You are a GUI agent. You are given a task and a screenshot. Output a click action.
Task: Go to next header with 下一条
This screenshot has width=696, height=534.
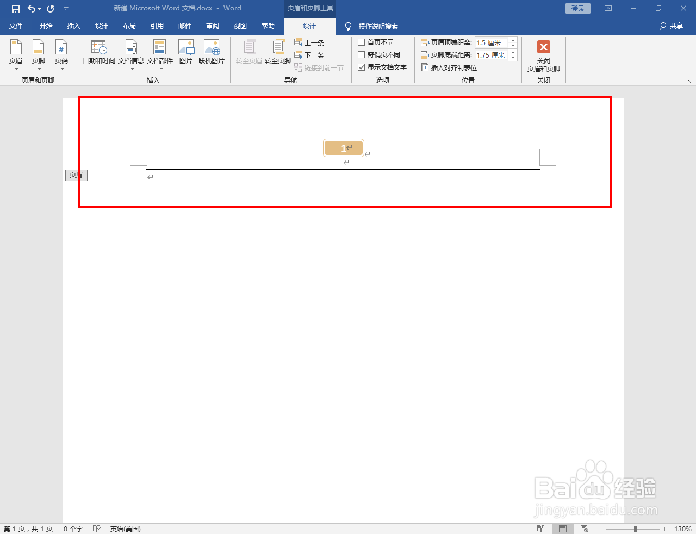coord(309,54)
